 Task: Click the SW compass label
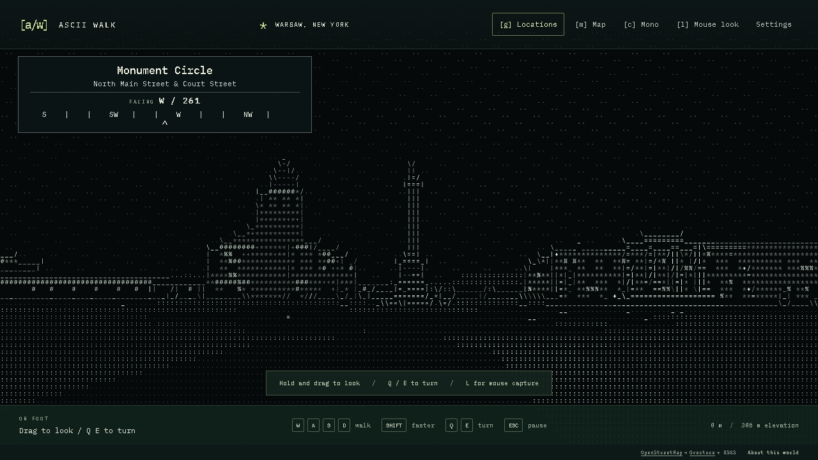pyautogui.click(x=114, y=115)
